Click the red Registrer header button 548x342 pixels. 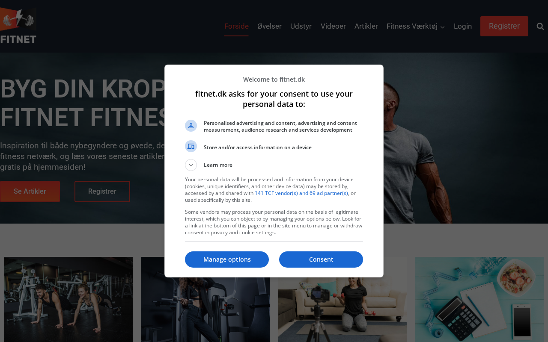(504, 26)
